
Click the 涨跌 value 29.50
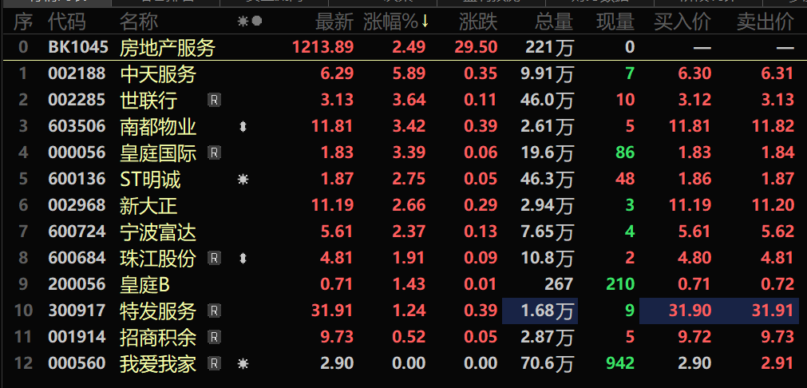coord(476,48)
